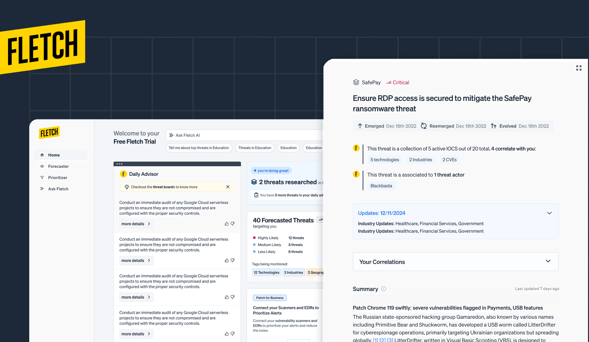
Task: Click the Last updated 7 days ago text
Action: pos(537,289)
